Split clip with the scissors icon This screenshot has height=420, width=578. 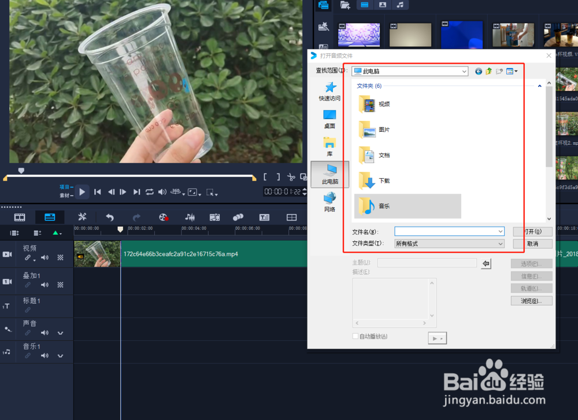pos(291,177)
